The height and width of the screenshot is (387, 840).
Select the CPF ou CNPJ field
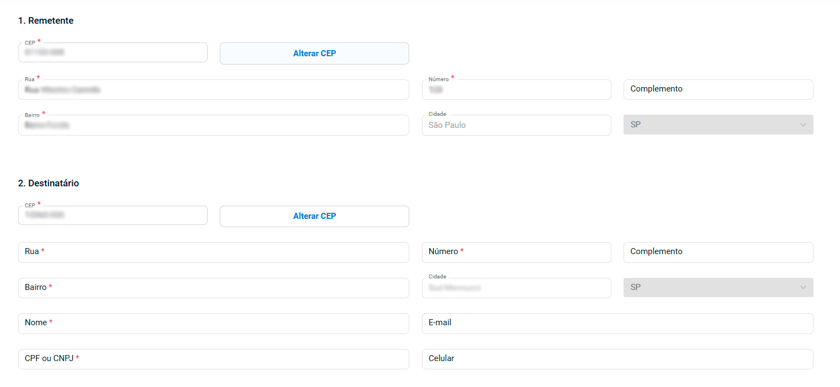tap(213, 359)
